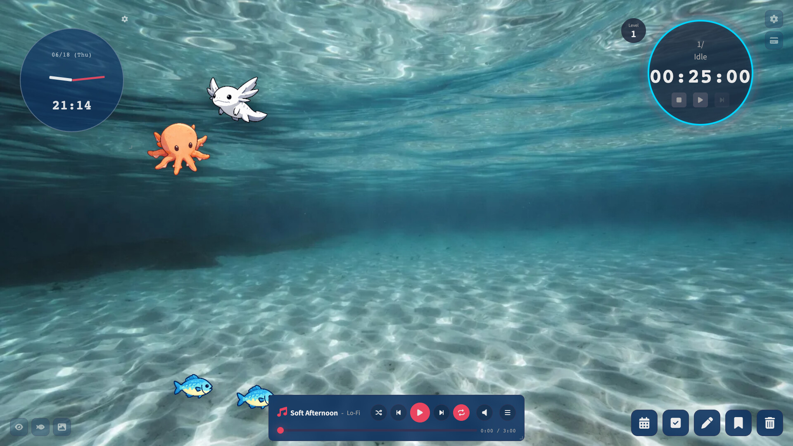Stop the Pomodoro timer
The height and width of the screenshot is (446, 793).
tap(679, 100)
